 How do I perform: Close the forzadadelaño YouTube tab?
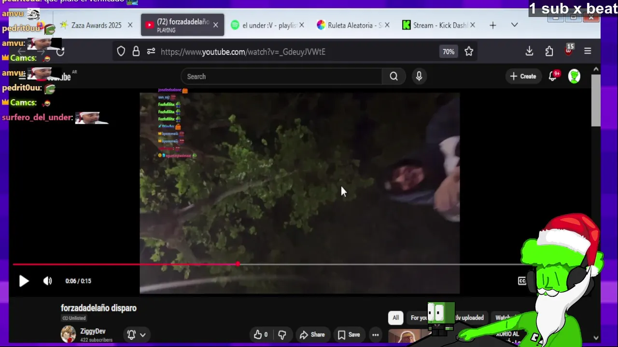pos(216,25)
